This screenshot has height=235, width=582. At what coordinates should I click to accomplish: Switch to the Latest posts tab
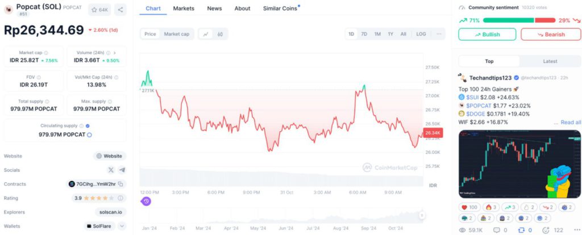[550, 61]
